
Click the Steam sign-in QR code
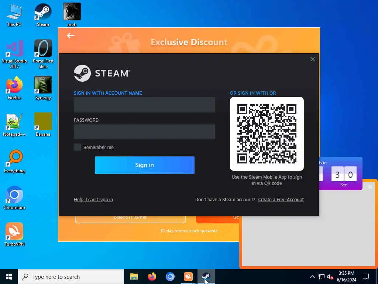(267, 134)
